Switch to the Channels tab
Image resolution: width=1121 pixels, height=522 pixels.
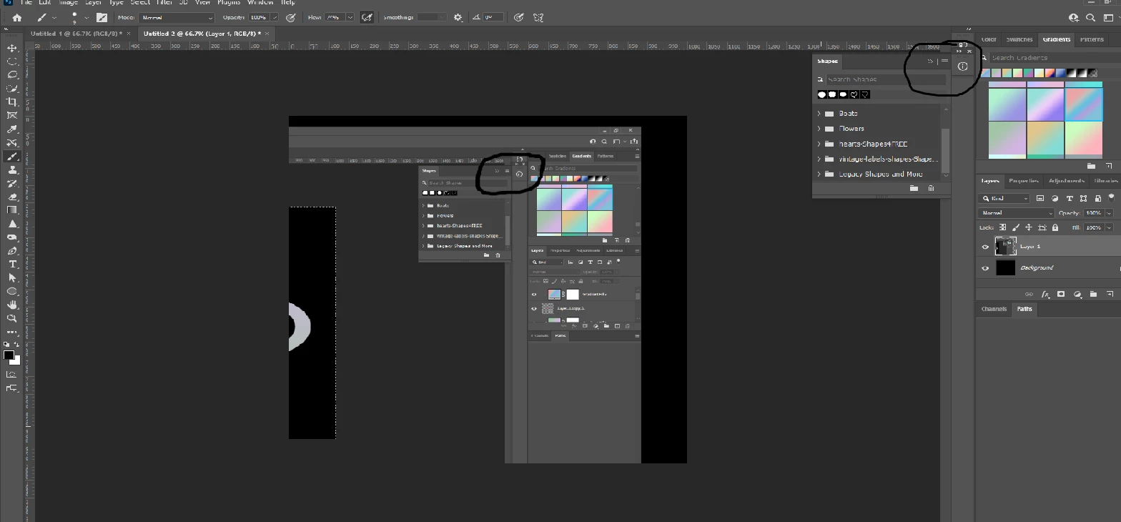pos(994,310)
